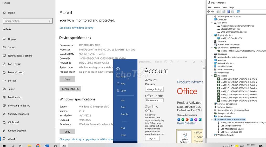Select Print in Word's backstage menu
The image size is (266, 147).
(123, 128)
